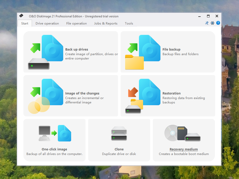This screenshot has width=239, height=179.
Task: Click the DiskImage app logo in title bar
Action: (21, 16)
